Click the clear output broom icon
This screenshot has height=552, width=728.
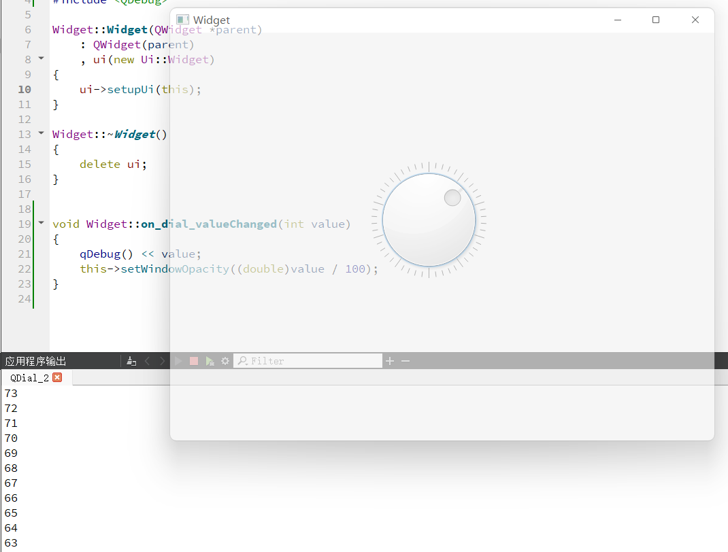tap(131, 361)
